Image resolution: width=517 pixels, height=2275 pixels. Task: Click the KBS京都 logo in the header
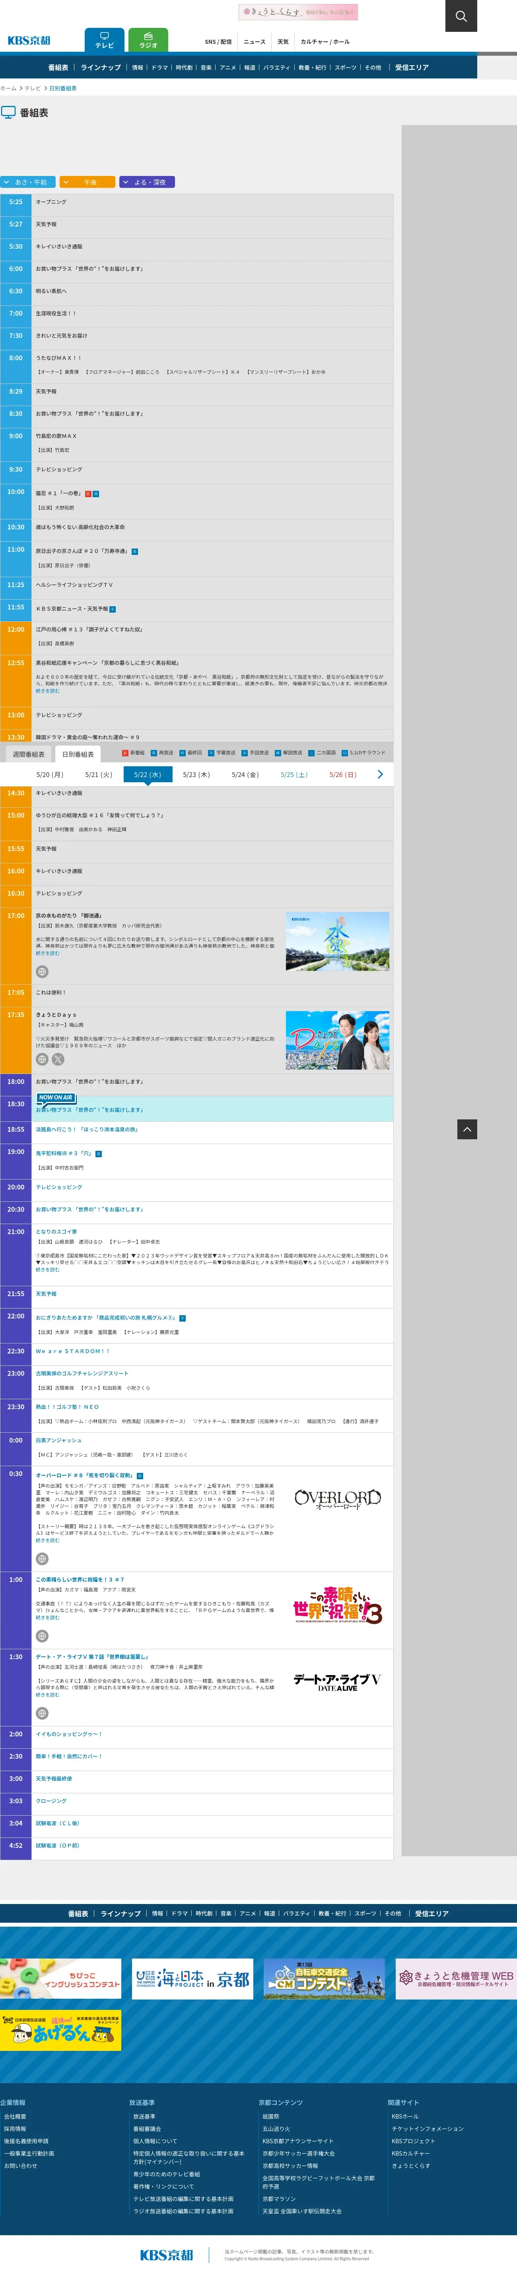29,41
